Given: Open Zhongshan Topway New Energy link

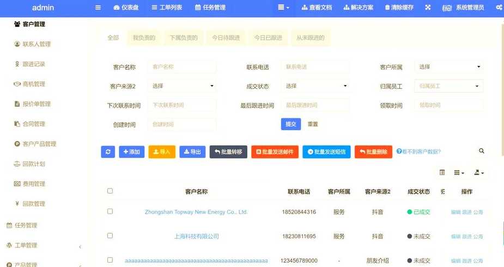Looking at the screenshot, I should pos(196,212).
